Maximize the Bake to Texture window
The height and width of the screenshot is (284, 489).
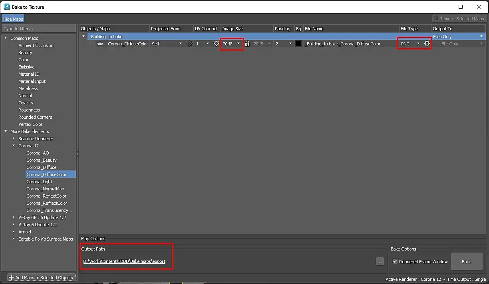pyautogui.click(x=461, y=7)
